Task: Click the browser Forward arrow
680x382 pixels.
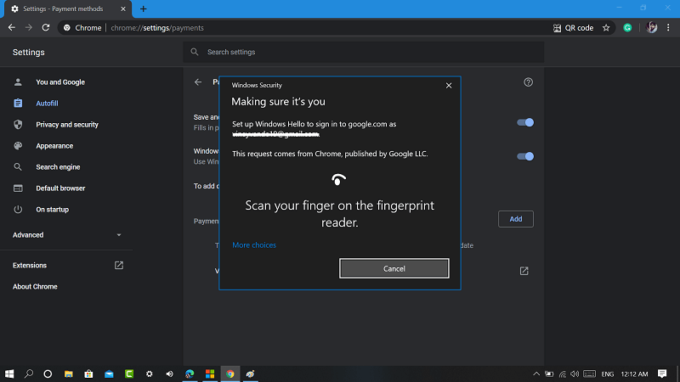Action: point(29,28)
